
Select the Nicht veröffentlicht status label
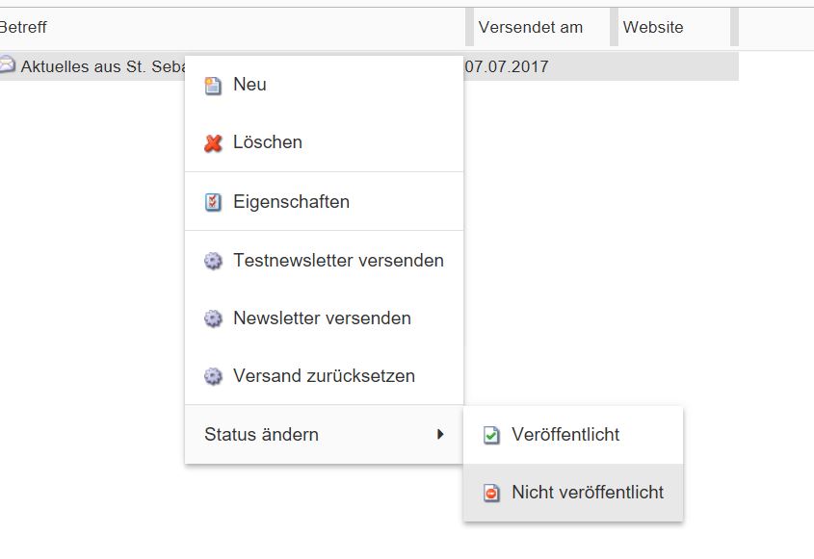tap(588, 493)
